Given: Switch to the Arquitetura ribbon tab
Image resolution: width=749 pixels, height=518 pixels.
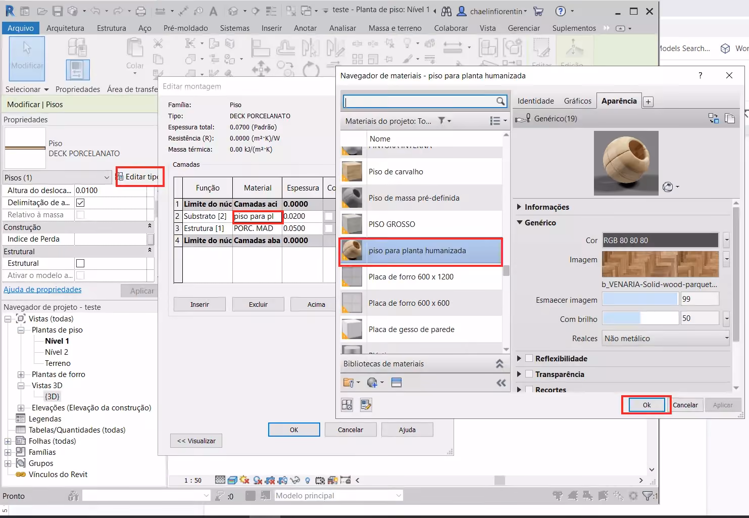Looking at the screenshot, I should [x=65, y=28].
